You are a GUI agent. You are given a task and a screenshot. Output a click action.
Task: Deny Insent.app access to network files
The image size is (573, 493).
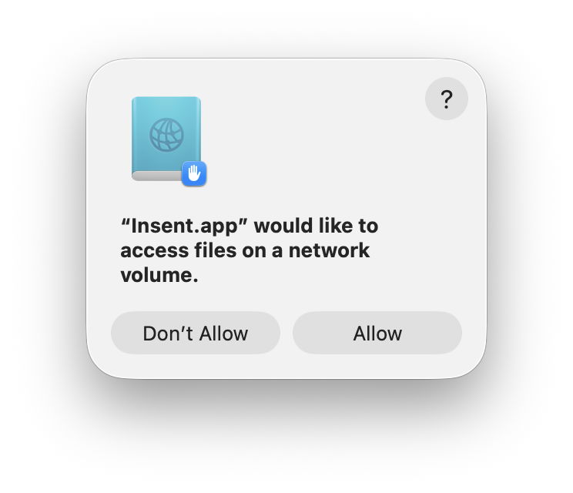tap(196, 333)
